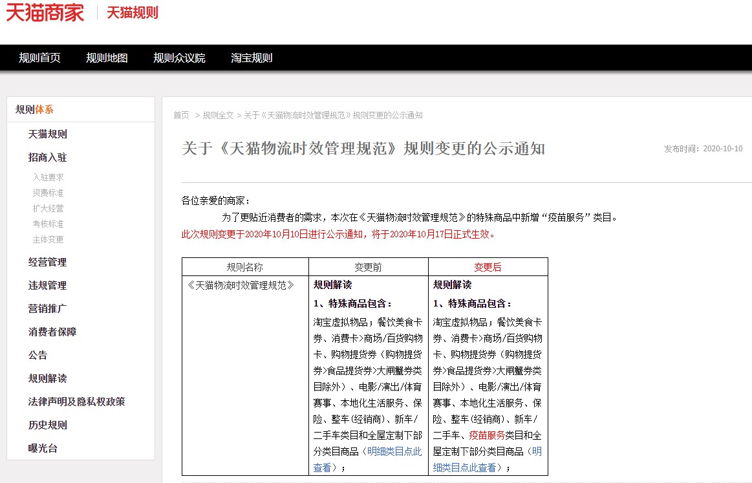Click the 规则体系 sidebar heading

coord(34,109)
